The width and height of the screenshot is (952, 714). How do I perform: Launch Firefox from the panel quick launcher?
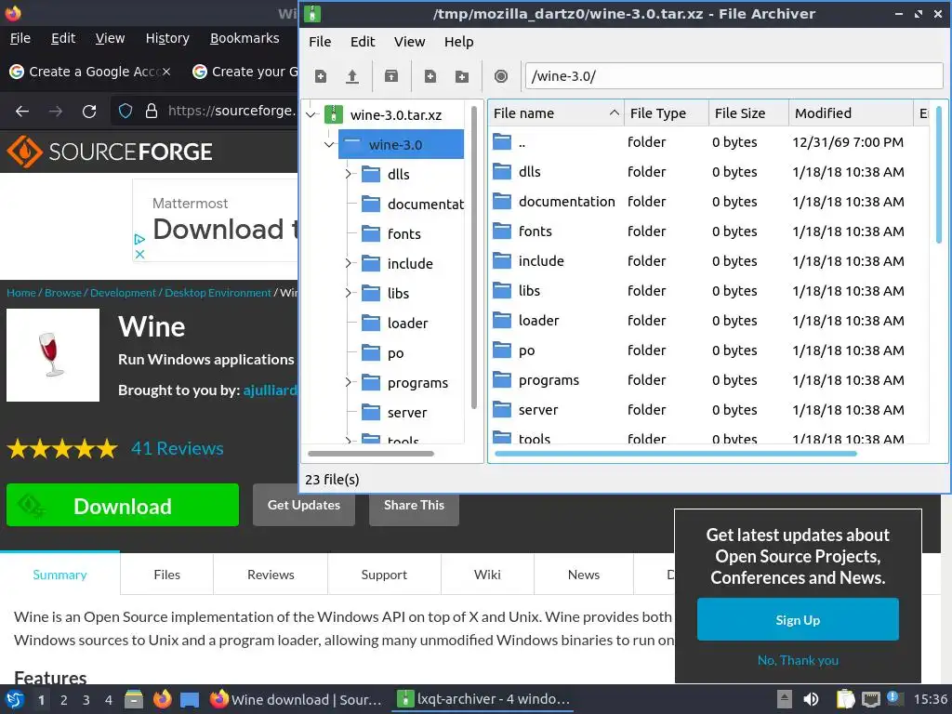coord(162,700)
